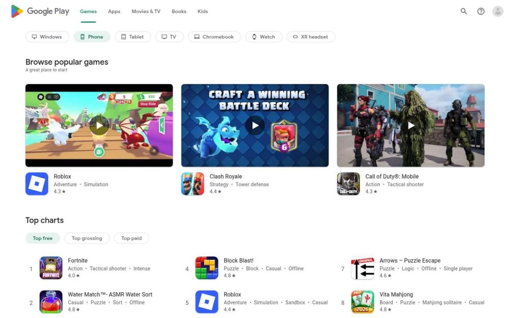
Task: Select the Tablet device filter
Action: tap(133, 37)
